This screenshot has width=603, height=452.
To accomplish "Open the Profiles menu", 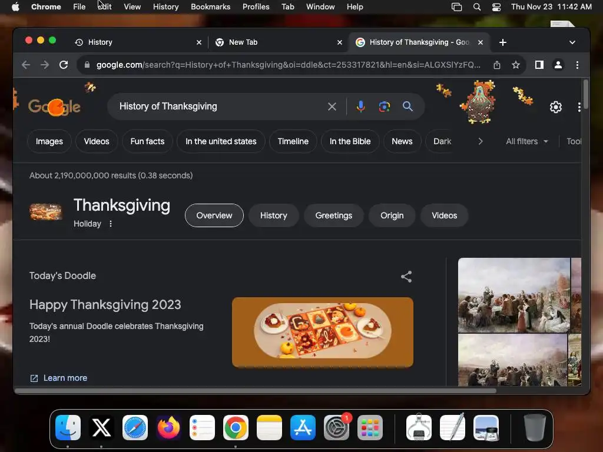I will point(256,7).
